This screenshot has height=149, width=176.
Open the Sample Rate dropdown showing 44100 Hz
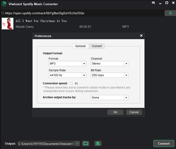pyautogui.click(x=67, y=75)
